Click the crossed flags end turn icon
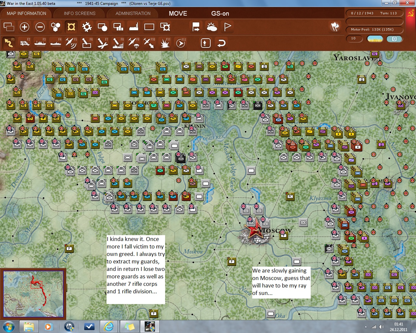 (335, 27)
